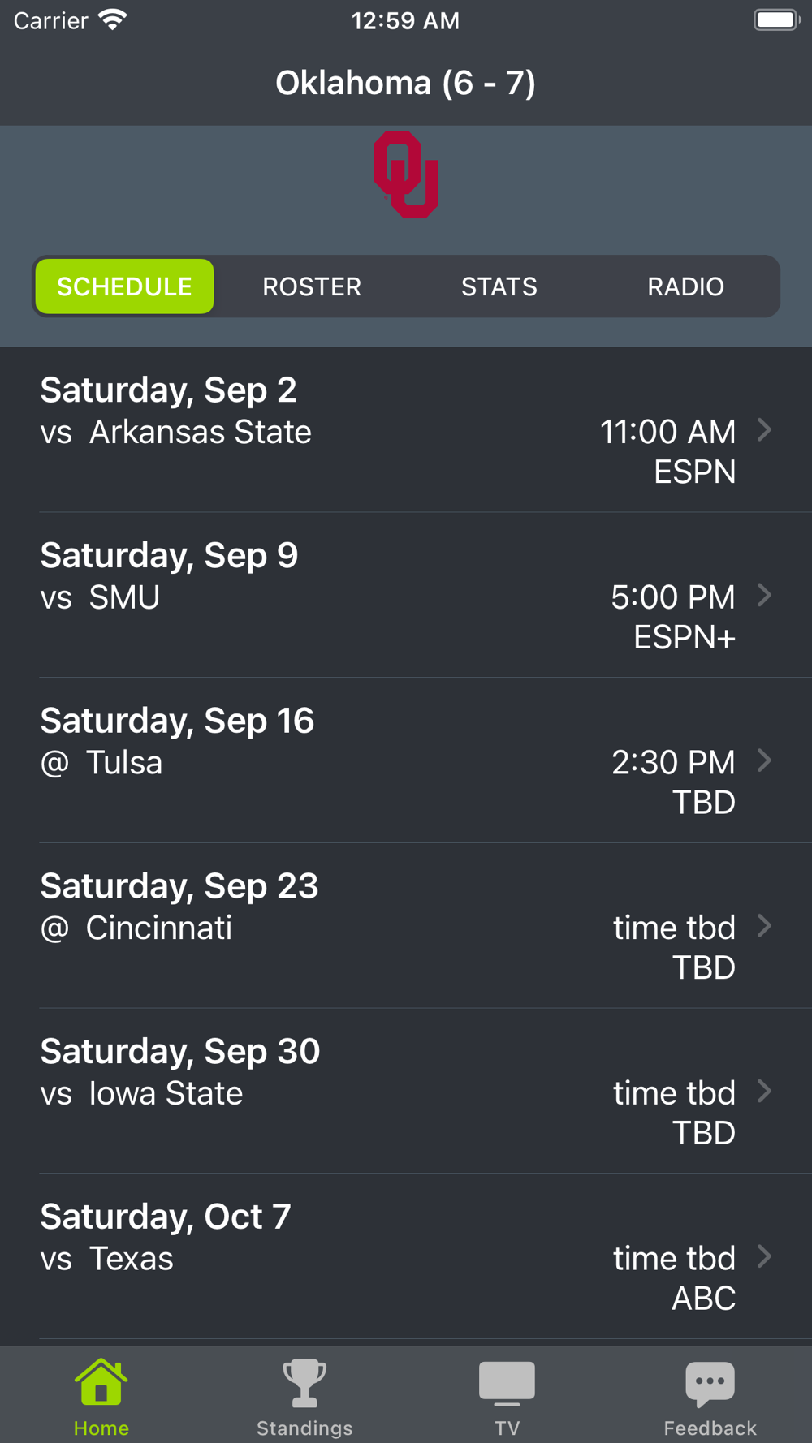Expand the Arkansas State game chevron
This screenshot has width=812, height=1443.
pyautogui.click(x=764, y=430)
